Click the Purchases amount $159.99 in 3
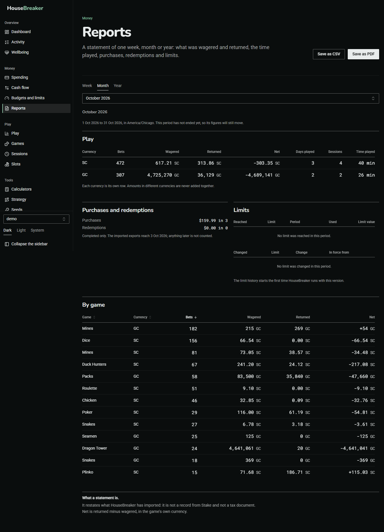 213,221
